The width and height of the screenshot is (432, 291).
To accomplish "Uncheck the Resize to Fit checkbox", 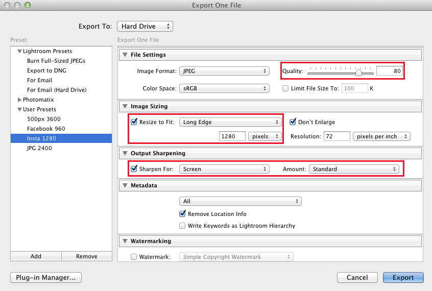I will point(134,122).
